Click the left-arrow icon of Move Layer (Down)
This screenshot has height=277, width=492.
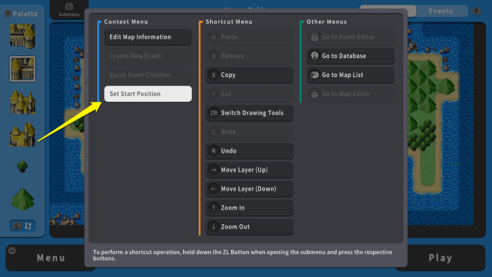(x=214, y=189)
